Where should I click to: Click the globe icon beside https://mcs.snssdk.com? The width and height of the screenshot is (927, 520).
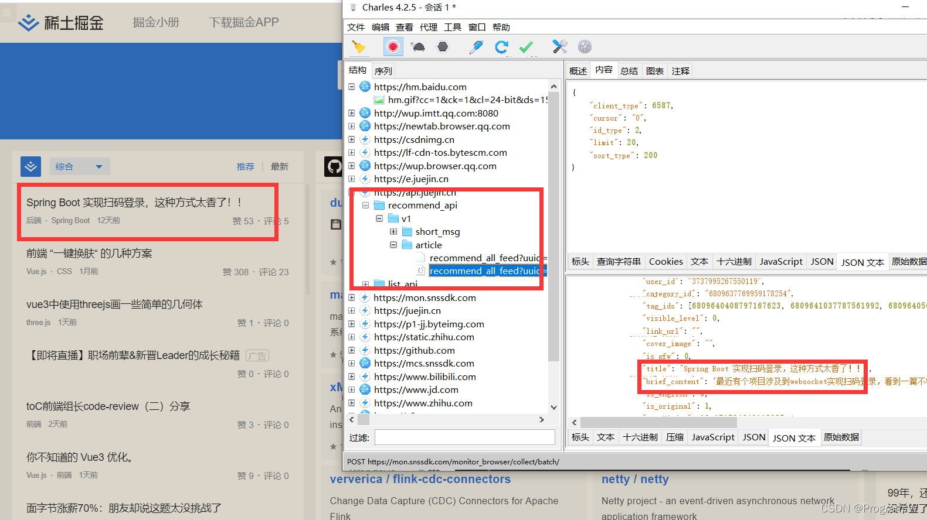pos(365,363)
